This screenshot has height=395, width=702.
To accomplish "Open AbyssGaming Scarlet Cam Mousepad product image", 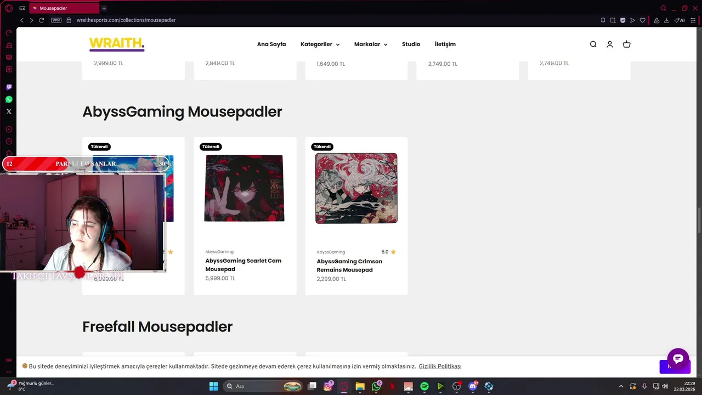I will pyautogui.click(x=245, y=188).
